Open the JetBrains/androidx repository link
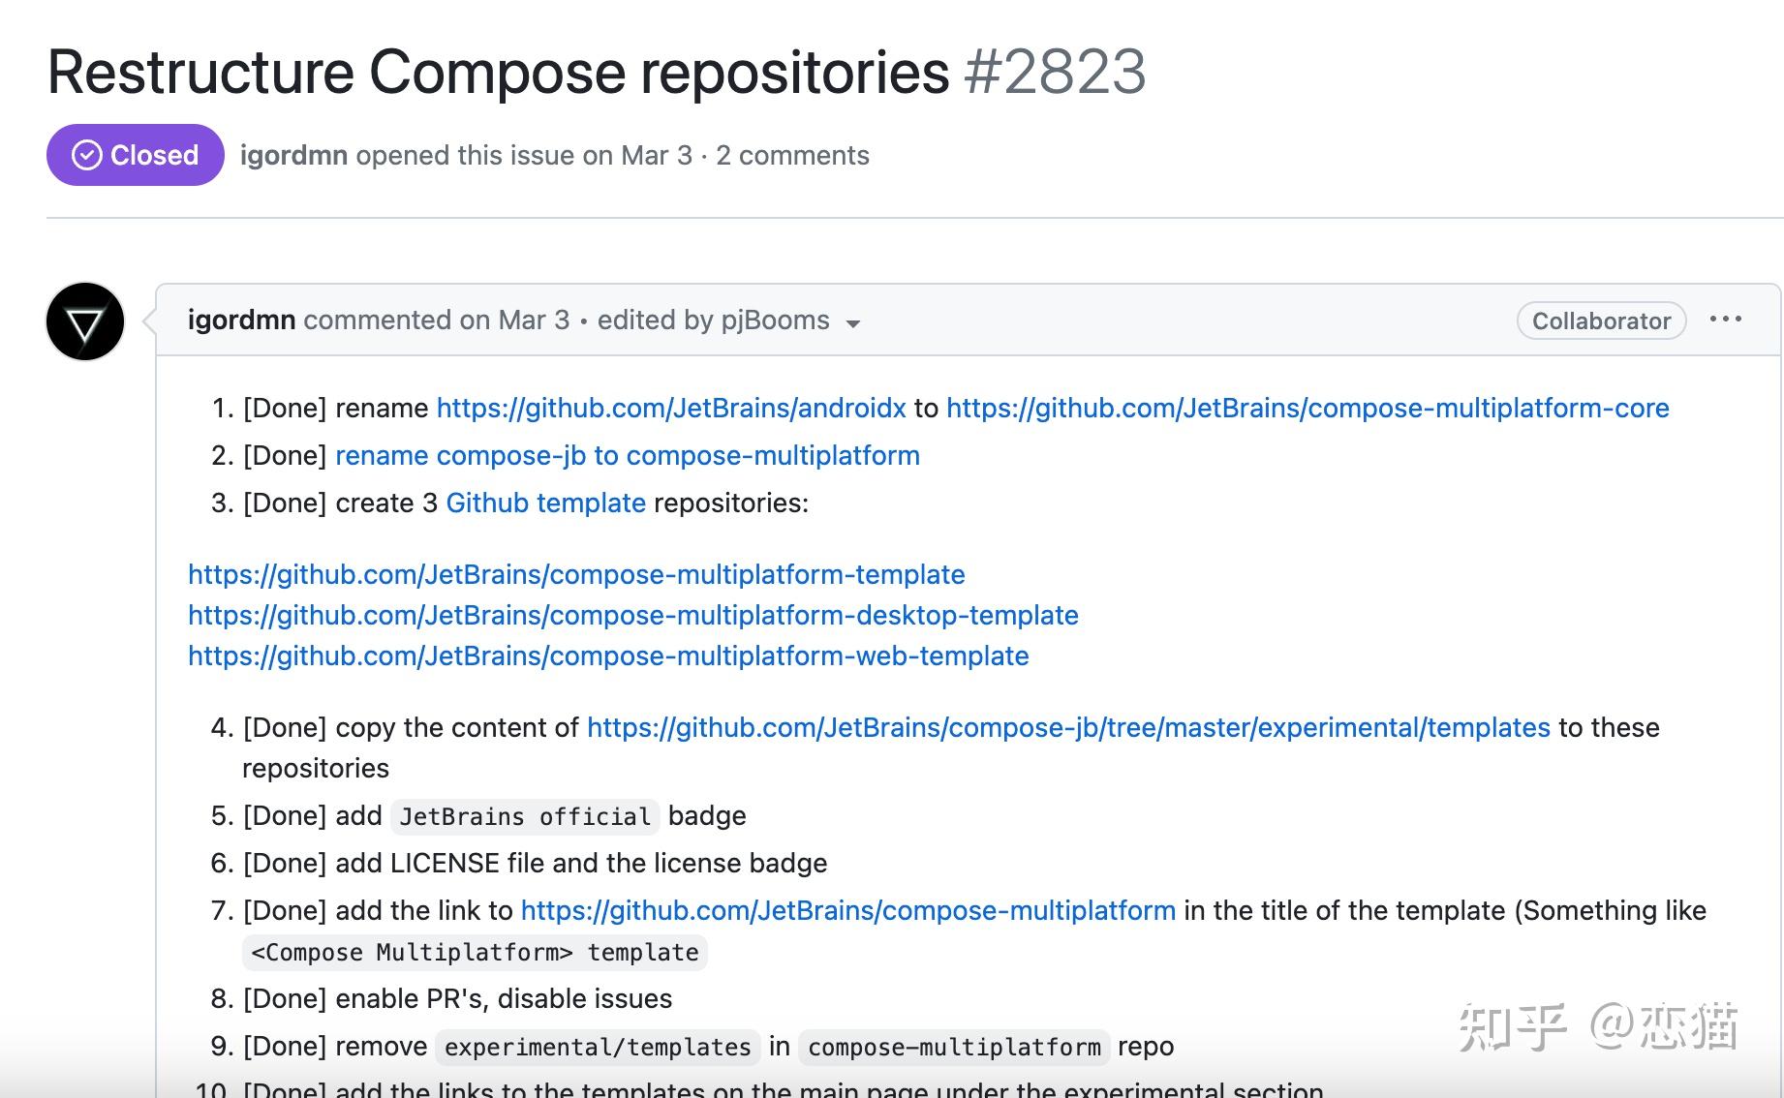Viewport: 1784px width, 1098px height. pyautogui.click(x=670, y=408)
